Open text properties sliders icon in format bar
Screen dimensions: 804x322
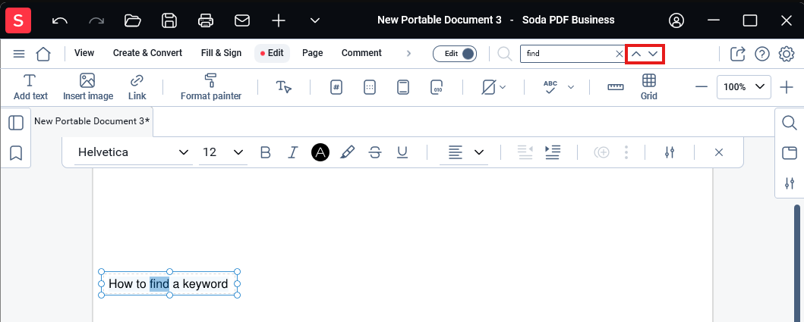click(x=669, y=152)
